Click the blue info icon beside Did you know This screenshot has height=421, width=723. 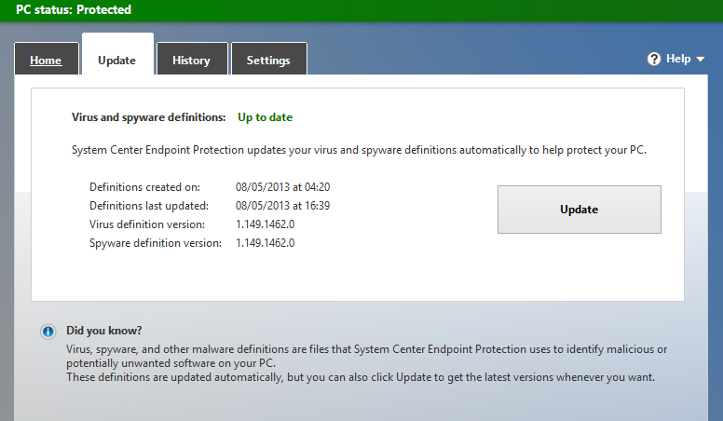point(48,332)
